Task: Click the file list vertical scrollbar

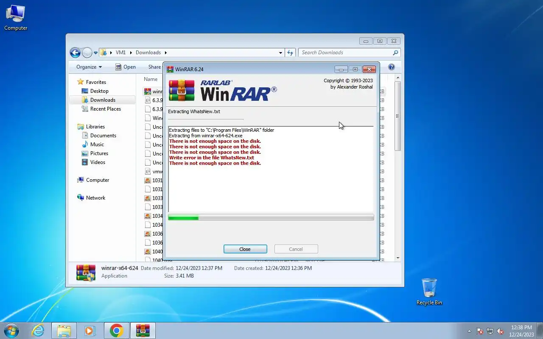Action: click(398, 115)
